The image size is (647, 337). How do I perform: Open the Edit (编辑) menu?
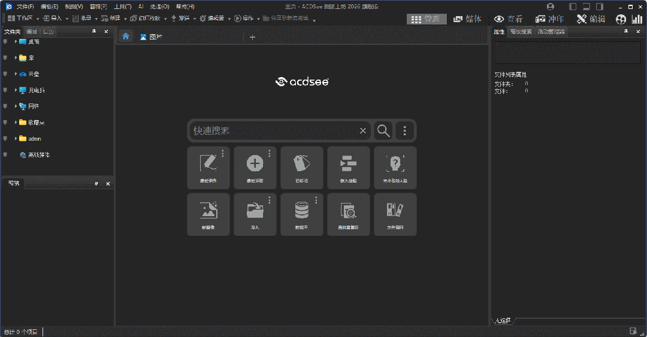[50, 7]
